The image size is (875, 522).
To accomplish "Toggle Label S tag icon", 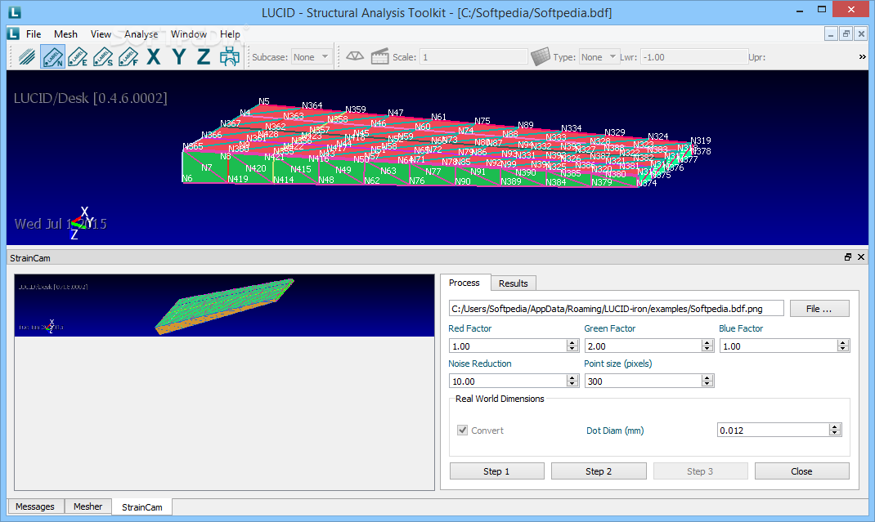I will coord(103,57).
